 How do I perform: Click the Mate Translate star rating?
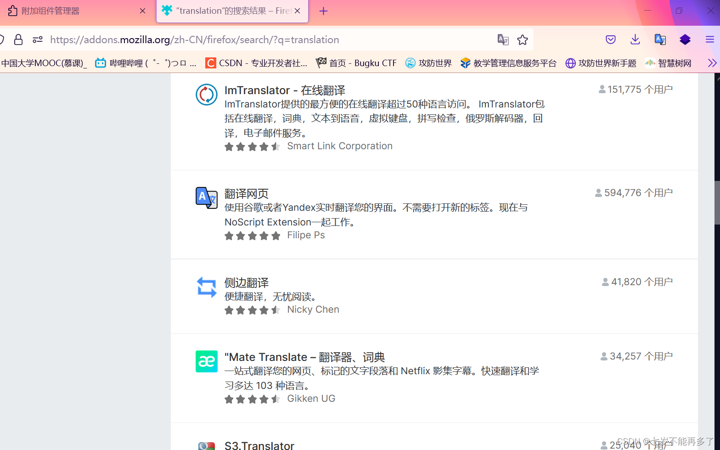252,399
